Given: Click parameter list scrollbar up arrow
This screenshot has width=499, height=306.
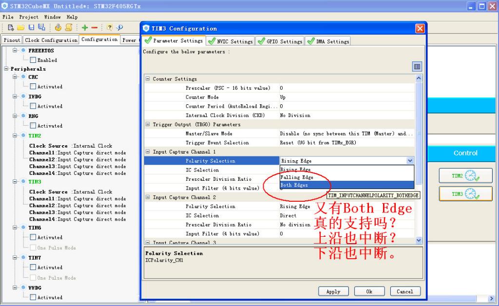Looking at the screenshot, I should pos(419,78).
